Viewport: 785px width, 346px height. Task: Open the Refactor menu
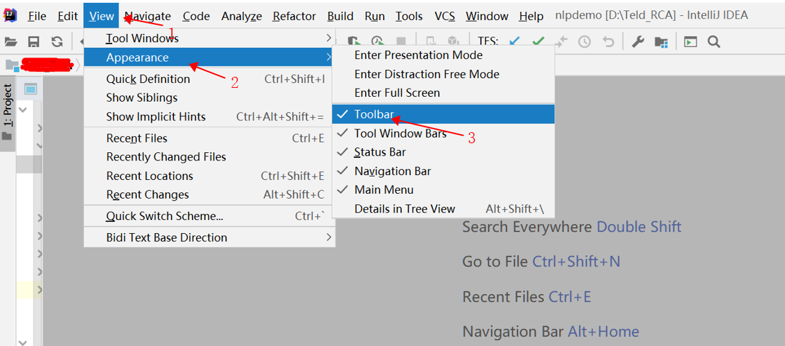[294, 17]
